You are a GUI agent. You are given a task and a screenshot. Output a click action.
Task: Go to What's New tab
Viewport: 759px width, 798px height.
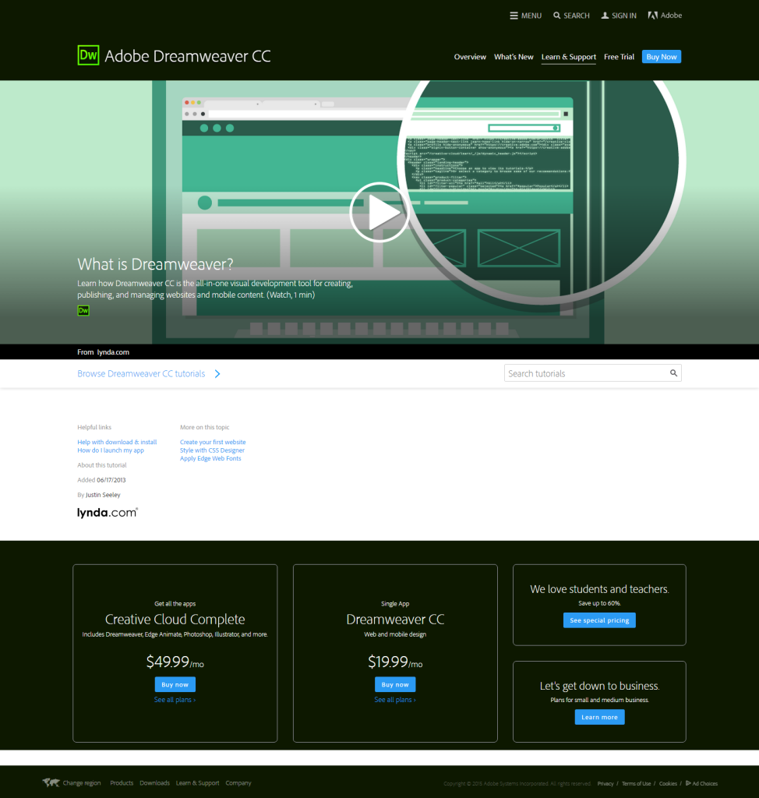point(514,57)
